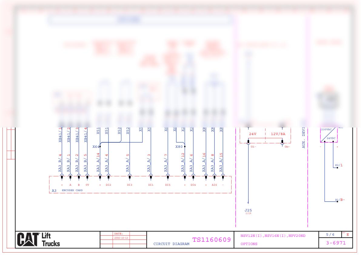Expand the A3 ENCODER CARD block
This screenshot has height=255, width=361.
click(x=141, y=185)
